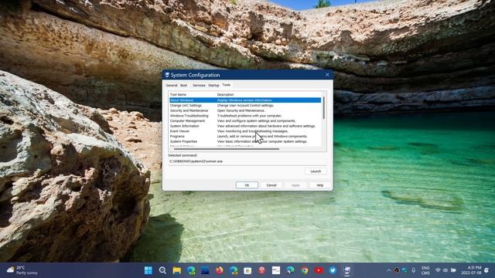Click the OK button
This screenshot has height=278, width=495.
(x=247, y=185)
